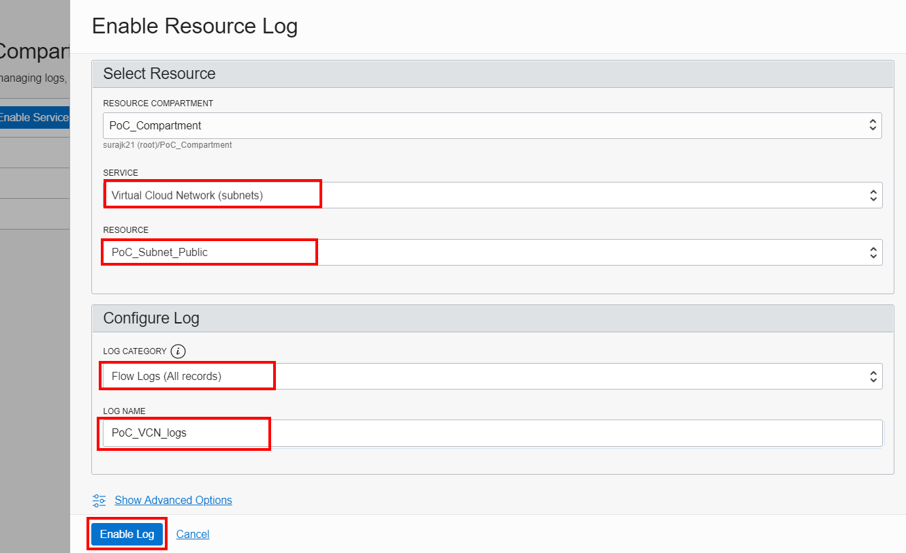This screenshot has width=906, height=553.
Task: Click the Enable Resource Log page title
Action: 195,25
